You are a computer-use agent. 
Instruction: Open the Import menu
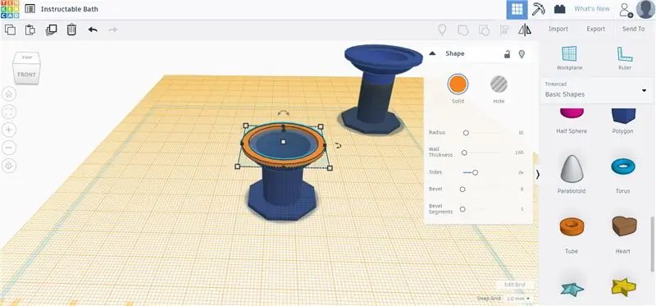tap(558, 29)
